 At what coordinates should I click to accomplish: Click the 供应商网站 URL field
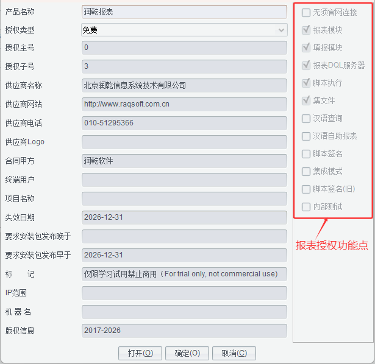pyautogui.click(x=184, y=104)
